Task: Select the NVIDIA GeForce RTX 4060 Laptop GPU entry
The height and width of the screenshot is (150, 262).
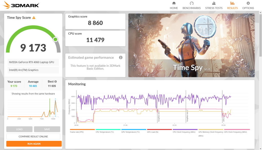Action: 33,62
